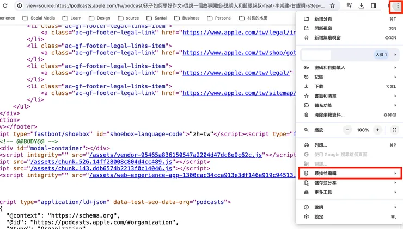
Task: Increase zoom with the plus button
Action: [x=377, y=130]
